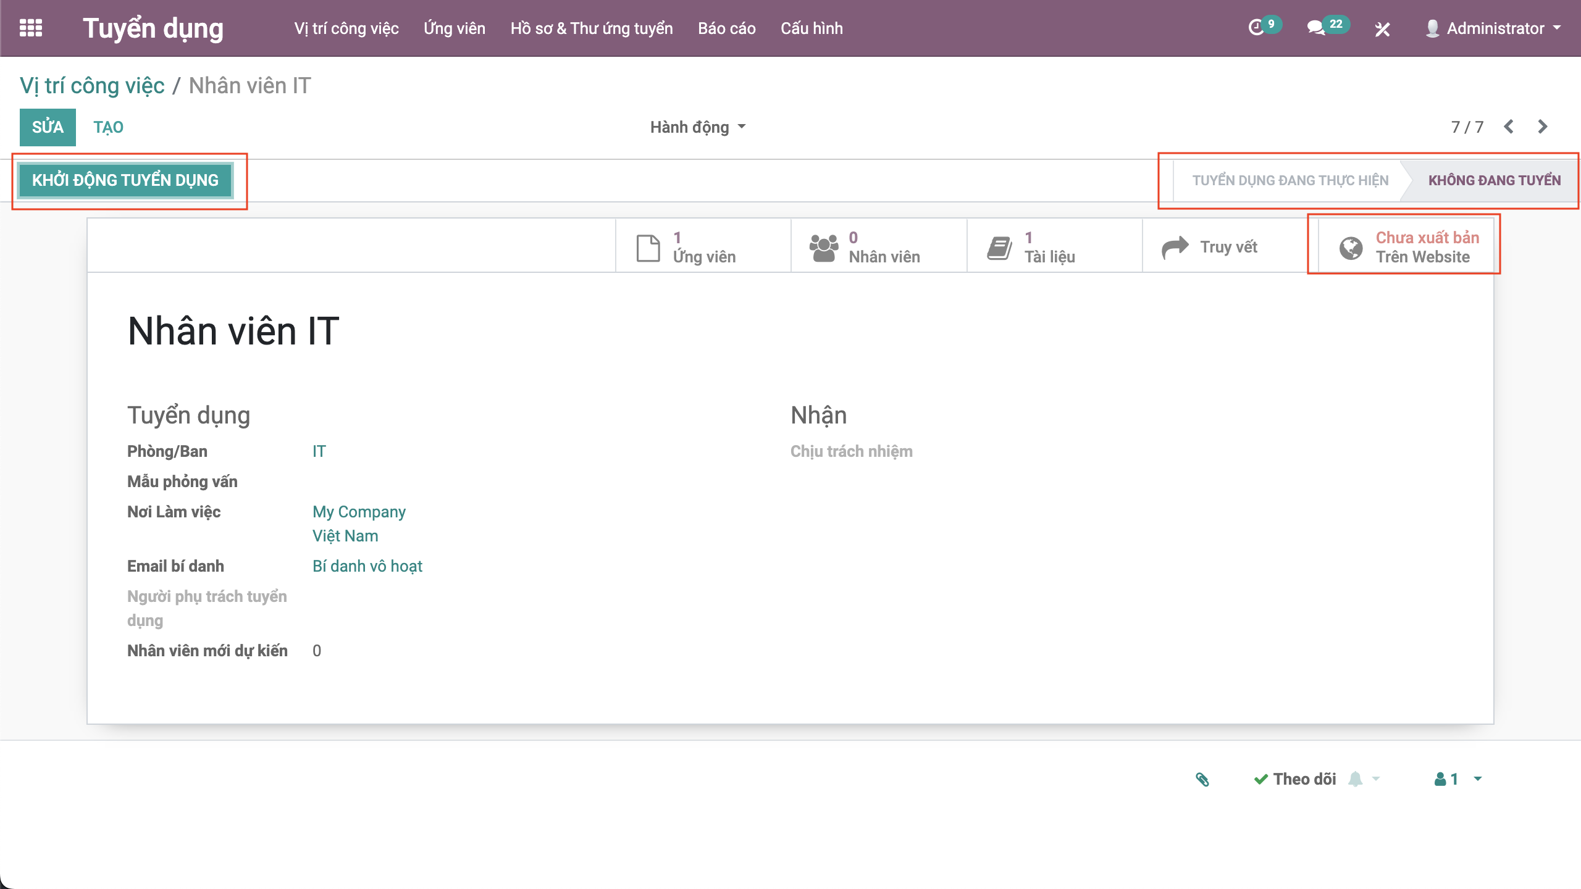This screenshot has height=889, width=1581.
Task: Click the debug tools wrench icon
Action: [x=1382, y=29]
